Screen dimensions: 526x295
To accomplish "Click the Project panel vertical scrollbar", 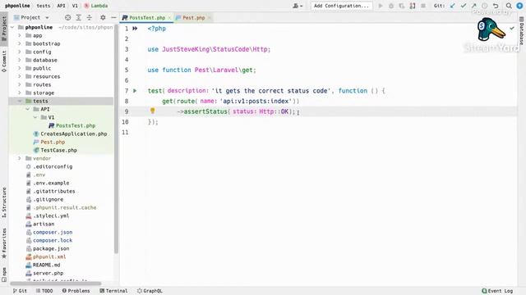I will point(116,138).
